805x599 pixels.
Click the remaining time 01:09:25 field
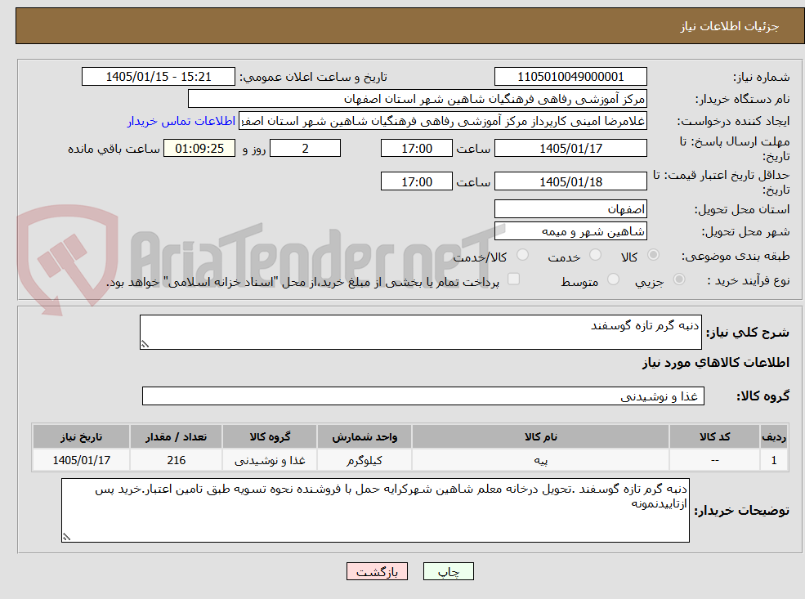point(199,149)
